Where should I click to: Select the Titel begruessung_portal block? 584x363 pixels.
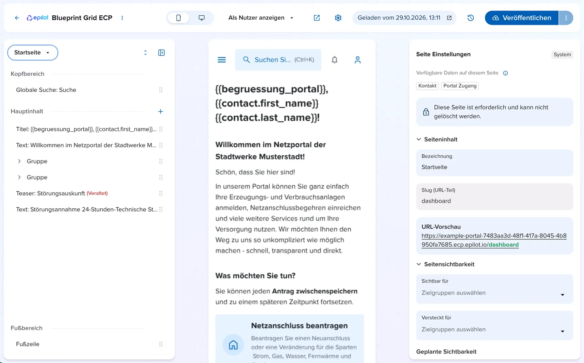pyautogui.click(x=86, y=129)
